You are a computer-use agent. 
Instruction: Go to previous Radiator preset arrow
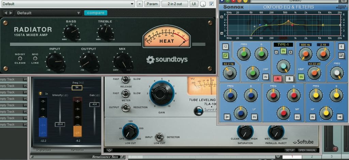pos(6,13)
